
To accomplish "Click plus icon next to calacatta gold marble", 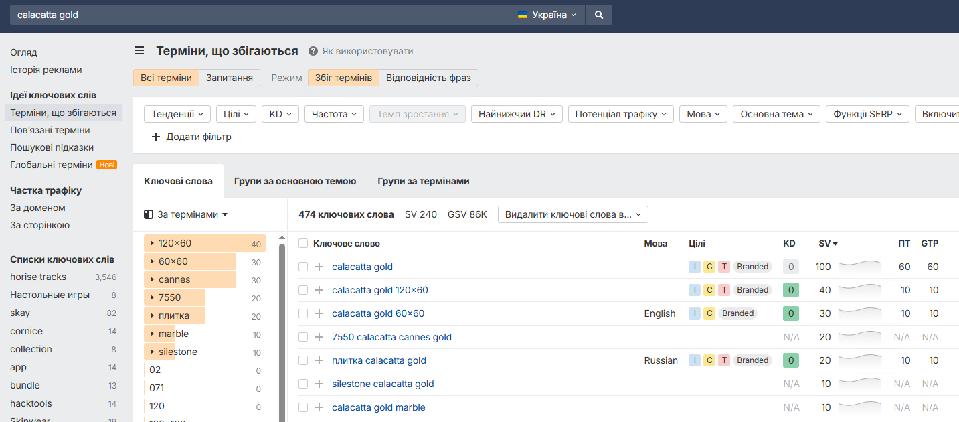I will [319, 407].
